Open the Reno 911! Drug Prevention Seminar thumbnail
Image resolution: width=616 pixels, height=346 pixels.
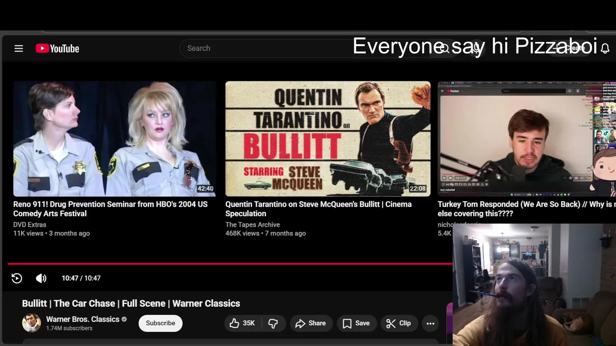(x=114, y=139)
